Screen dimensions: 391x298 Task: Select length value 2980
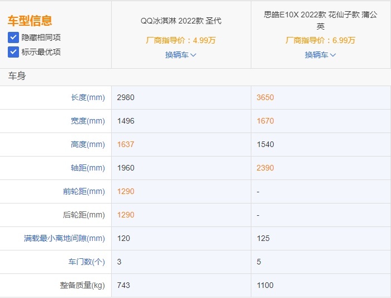coord(126,97)
